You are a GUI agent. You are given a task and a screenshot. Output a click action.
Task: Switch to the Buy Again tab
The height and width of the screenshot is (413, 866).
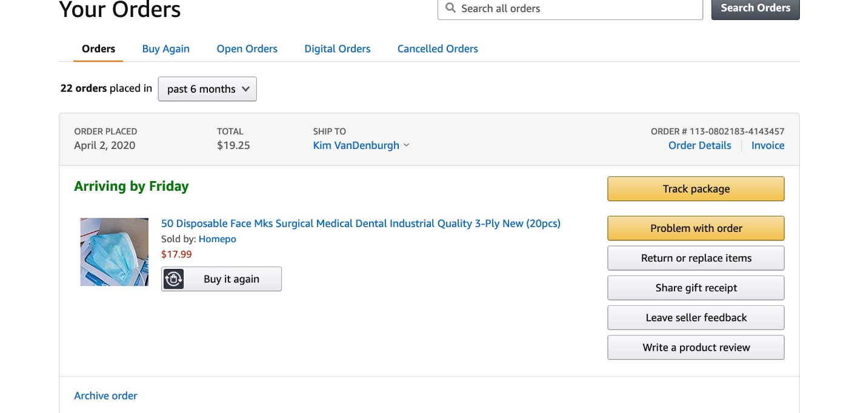(x=166, y=49)
